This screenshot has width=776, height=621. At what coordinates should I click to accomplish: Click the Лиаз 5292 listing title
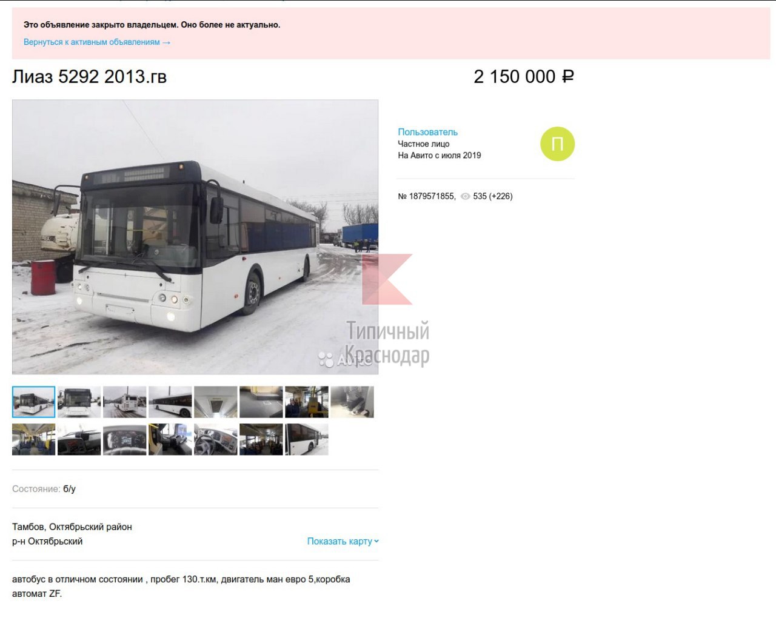coord(89,77)
